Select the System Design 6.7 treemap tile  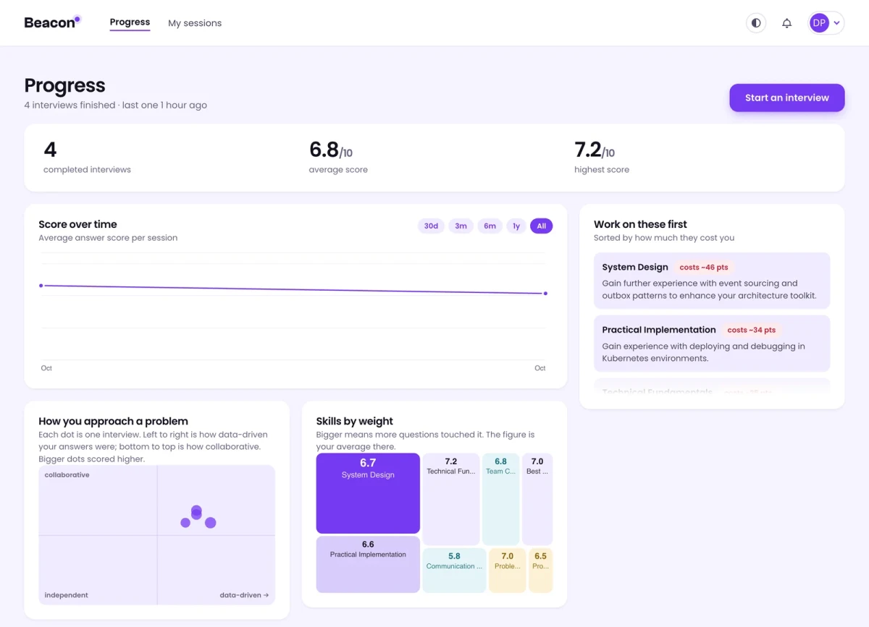click(368, 493)
